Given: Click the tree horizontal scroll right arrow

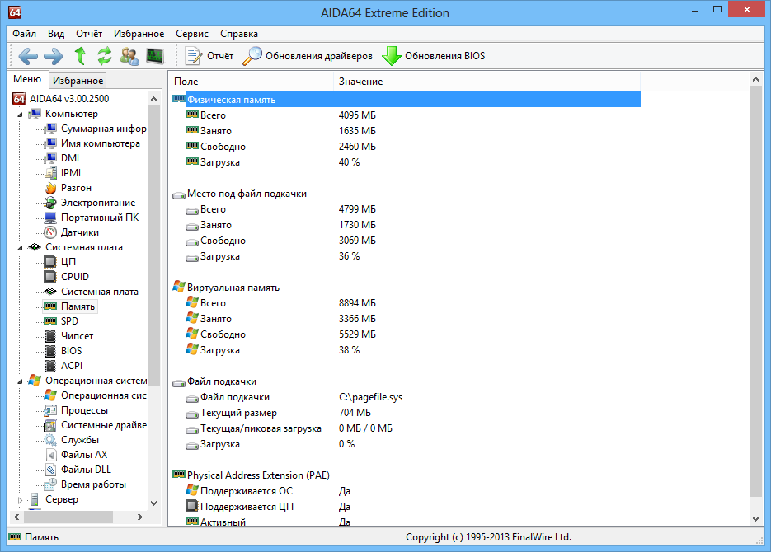Looking at the screenshot, I should coord(140,517).
